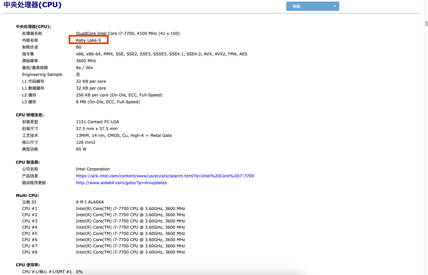Select the die size 126 mm2 value
The height and width of the screenshot is (275, 428).
[86, 142]
